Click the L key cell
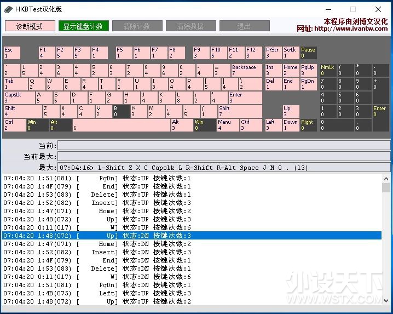 pyautogui.click(x=184, y=98)
